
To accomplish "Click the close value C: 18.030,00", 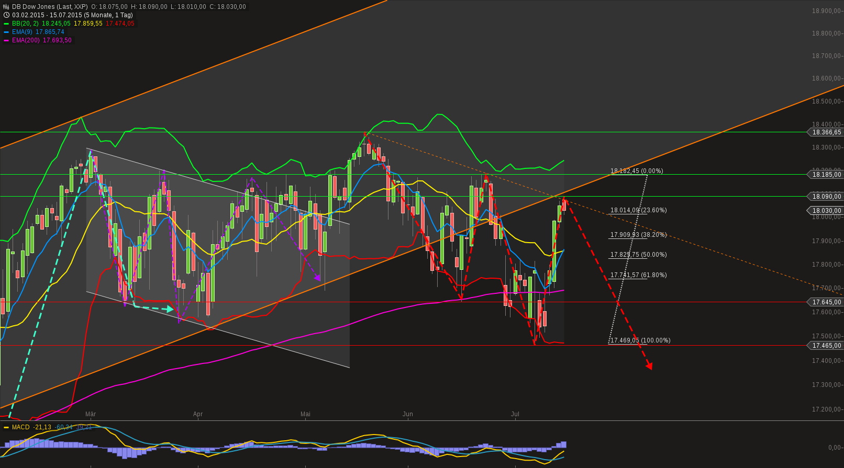I will 228,7.
